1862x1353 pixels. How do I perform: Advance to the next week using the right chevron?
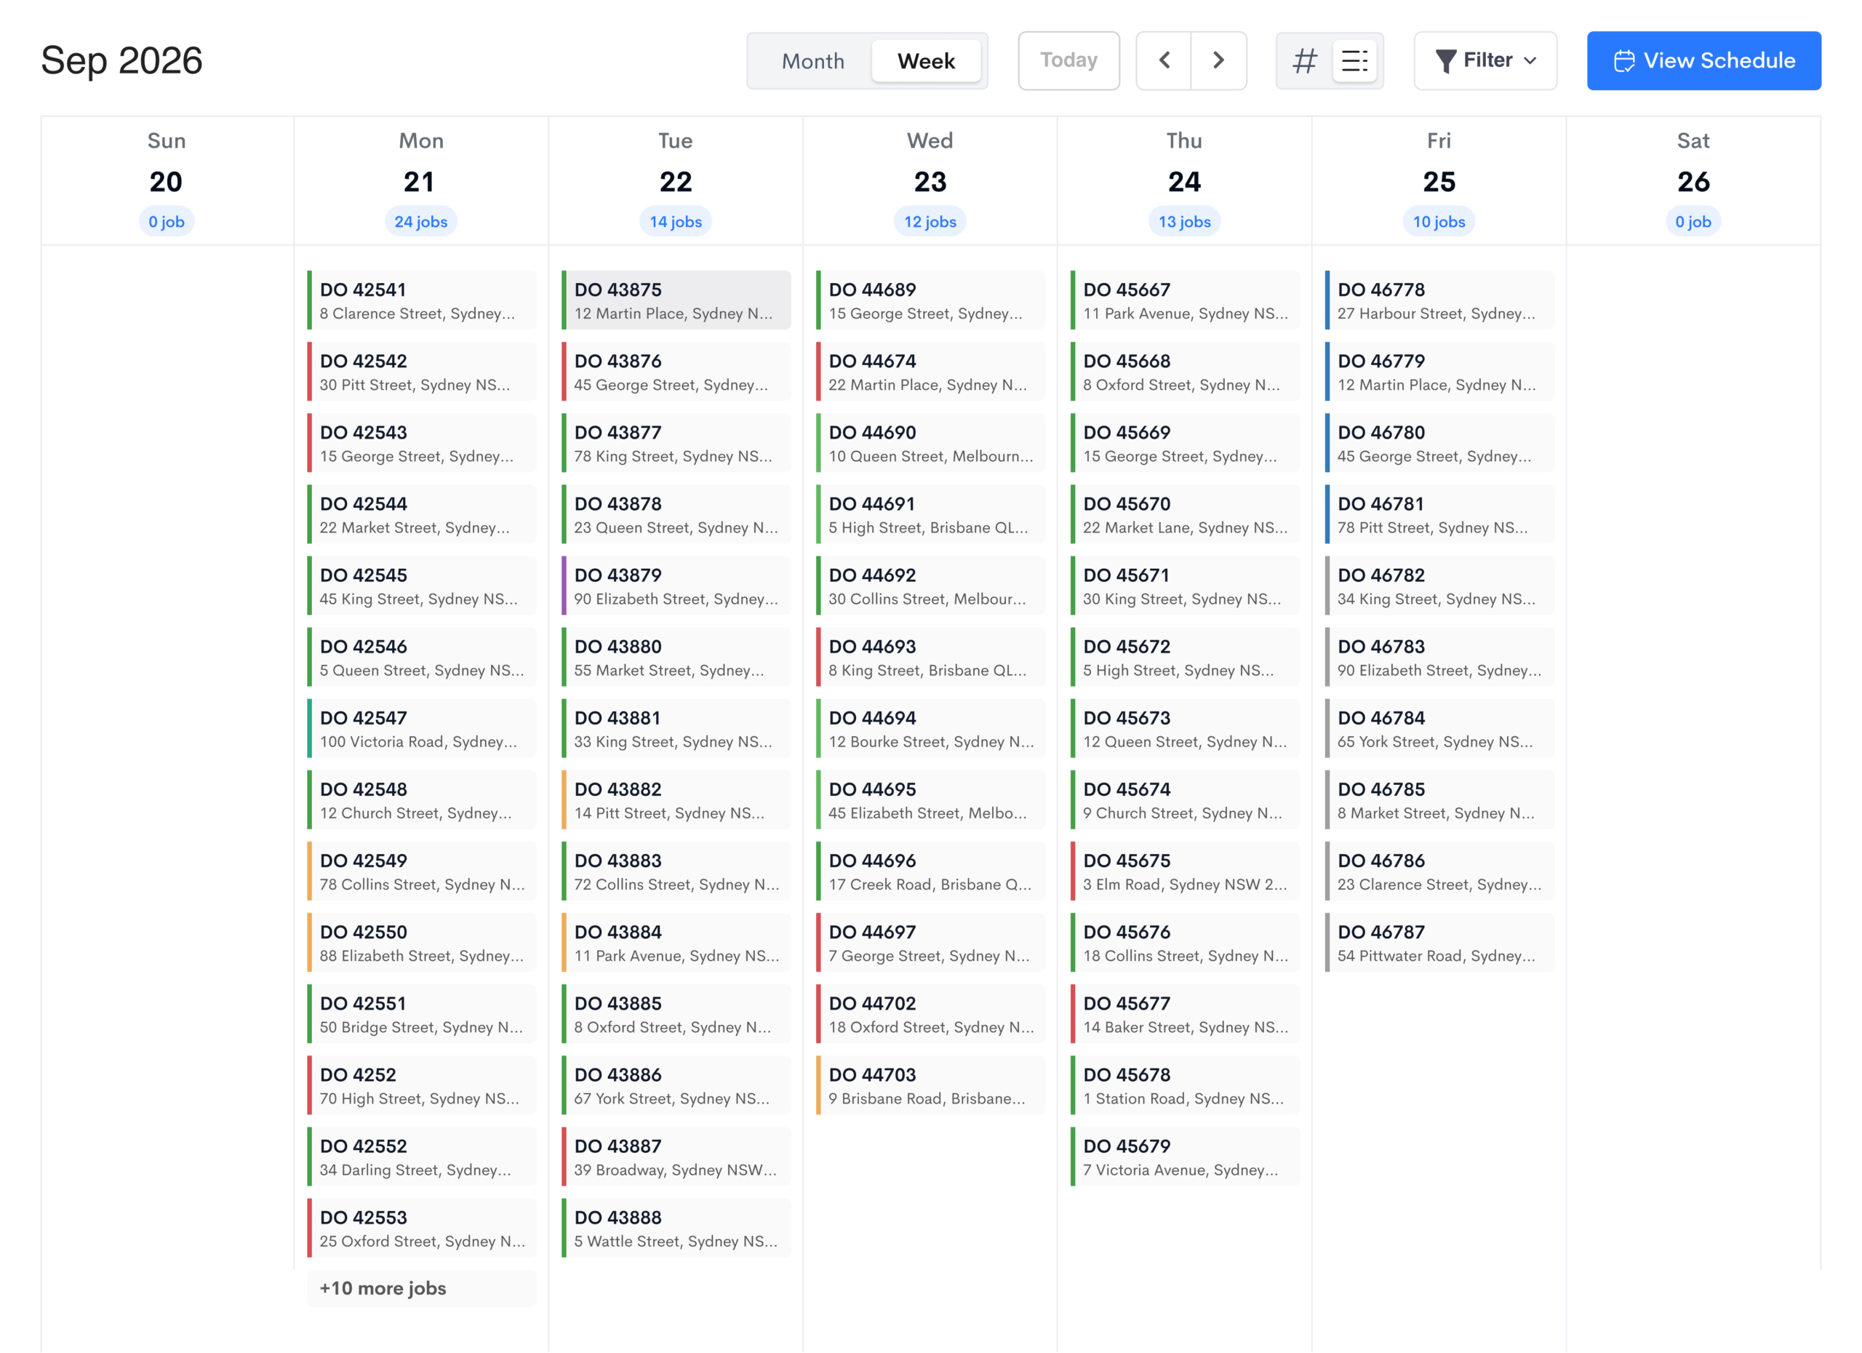tap(1218, 60)
